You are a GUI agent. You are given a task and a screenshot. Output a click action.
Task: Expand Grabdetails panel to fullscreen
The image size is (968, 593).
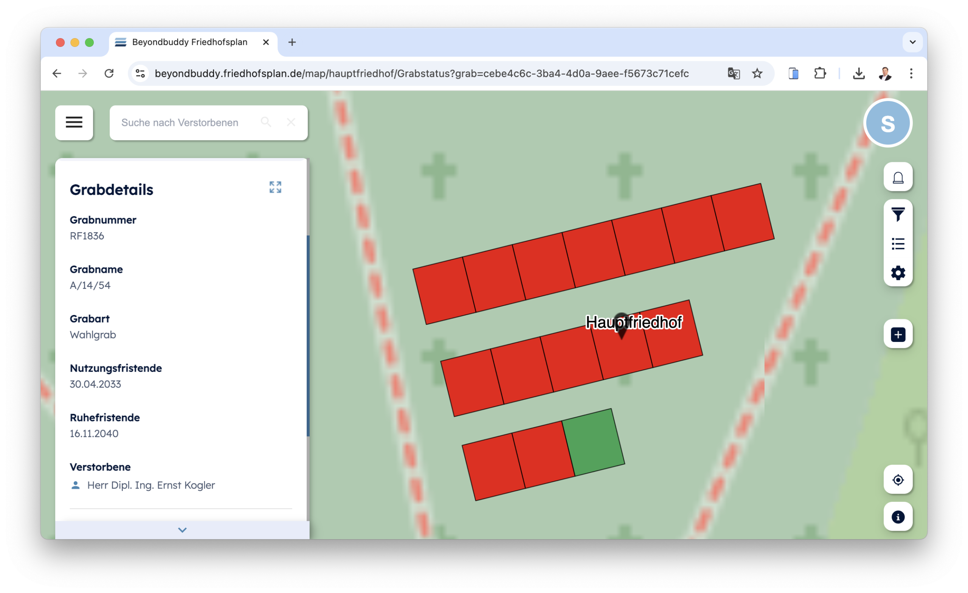pyautogui.click(x=275, y=187)
